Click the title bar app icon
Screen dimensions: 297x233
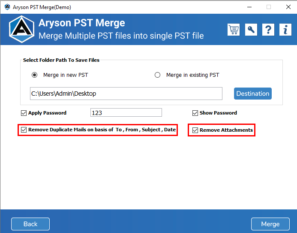coord(7,7)
